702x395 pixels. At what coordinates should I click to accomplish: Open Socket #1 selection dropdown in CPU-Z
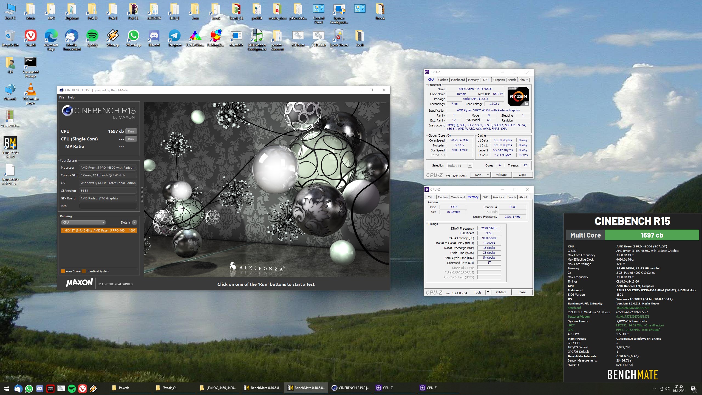[x=459, y=165]
